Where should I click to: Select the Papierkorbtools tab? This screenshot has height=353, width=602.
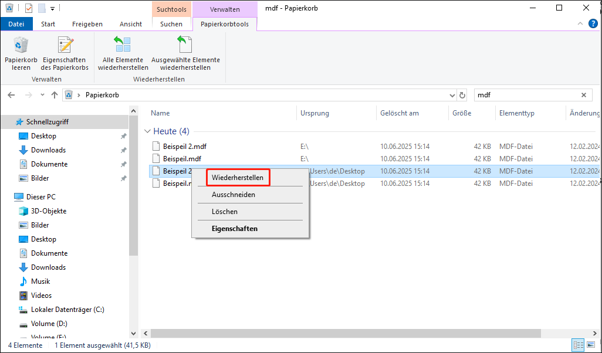coord(225,24)
